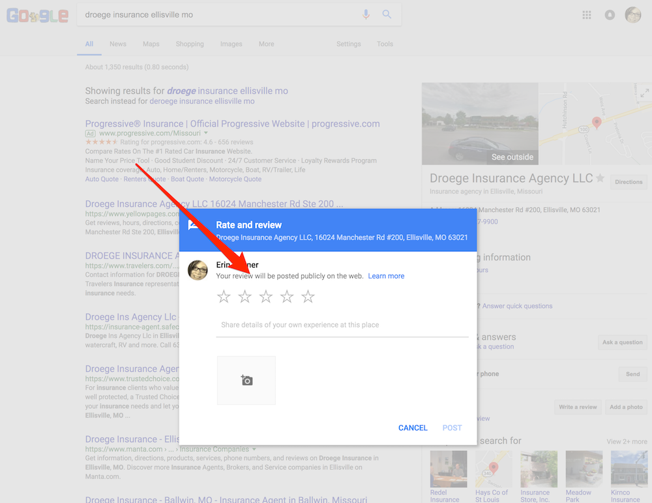Image resolution: width=652 pixels, height=503 pixels.
Task: Click the Google logo
Action: click(37, 16)
